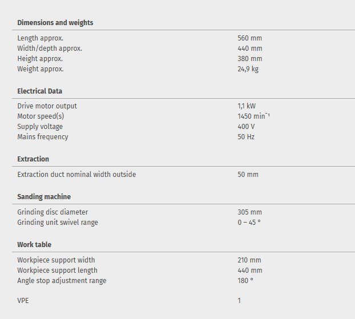
Task: Select the 560 mm length value
Action: tap(249, 38)
